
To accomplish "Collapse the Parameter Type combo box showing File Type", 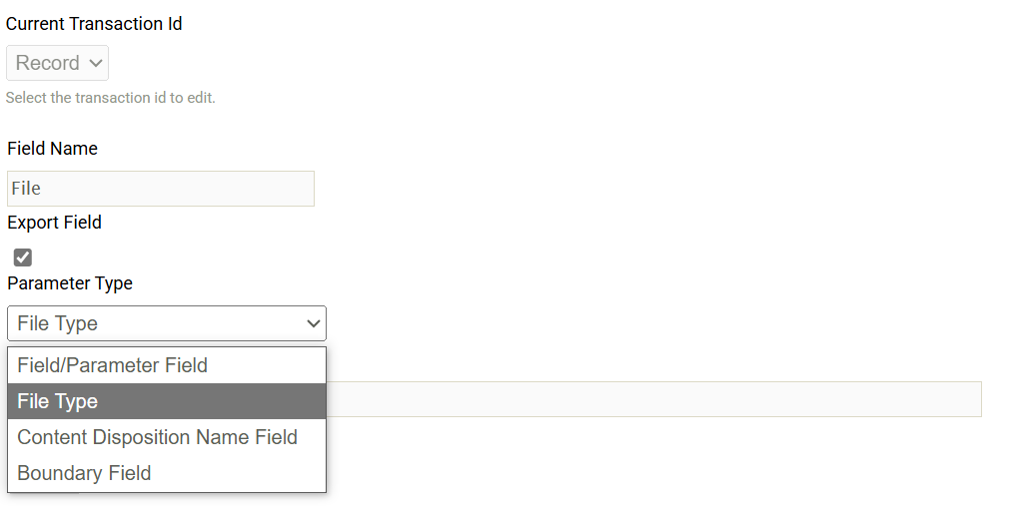I will 167,323.
